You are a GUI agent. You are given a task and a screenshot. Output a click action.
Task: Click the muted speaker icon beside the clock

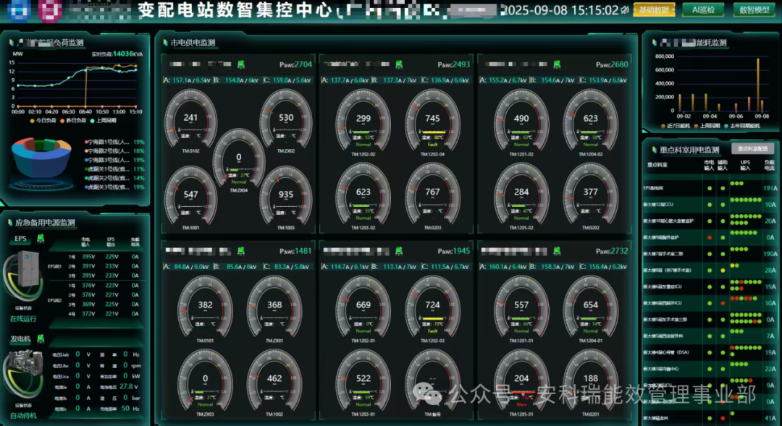[626, 10]
